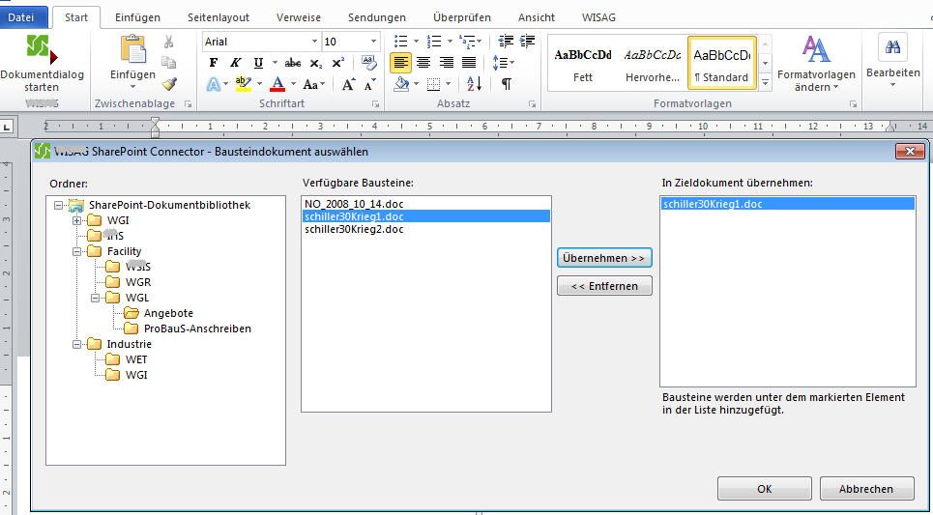Toggle italic formatting in Schriftart group
The height and width of the screenshot is (515, 933).
point(235,63)
